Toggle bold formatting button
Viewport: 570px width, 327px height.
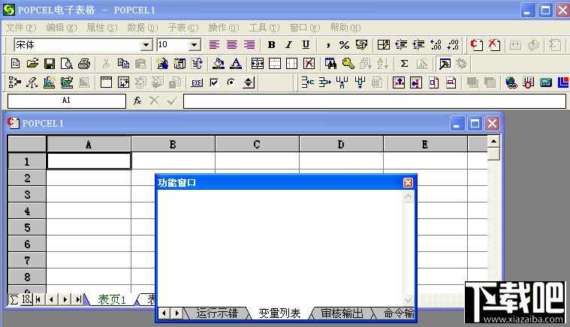[x=271, y=45]
